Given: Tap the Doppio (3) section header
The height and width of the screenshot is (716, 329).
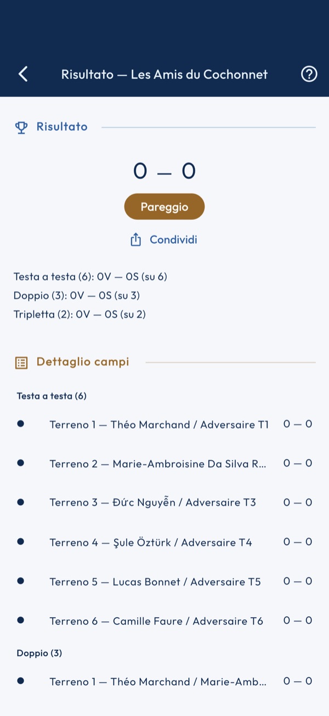Looking at the screenshot, I should 39,653.
